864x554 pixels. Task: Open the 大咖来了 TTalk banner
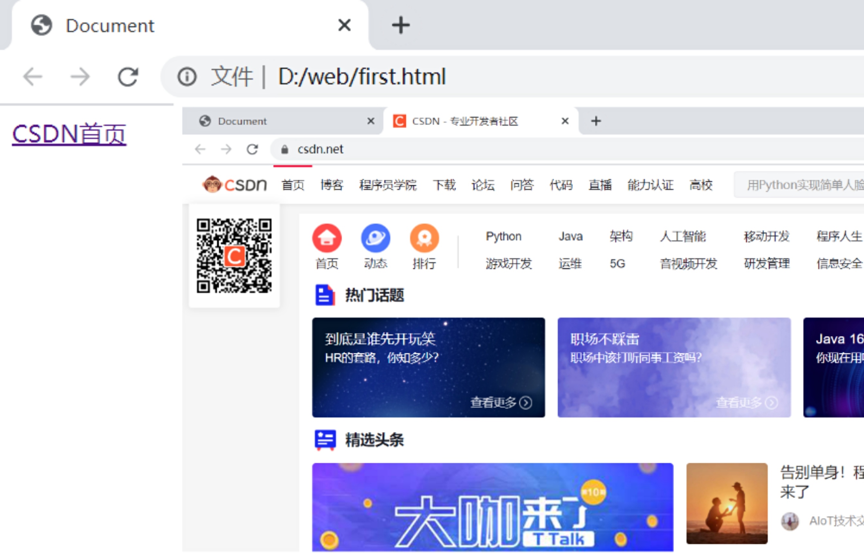(x=493, y=507)
